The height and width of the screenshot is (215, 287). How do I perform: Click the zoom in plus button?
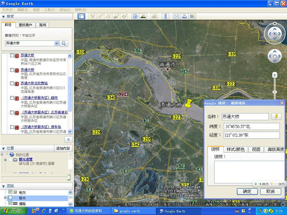tap(275, 75)
